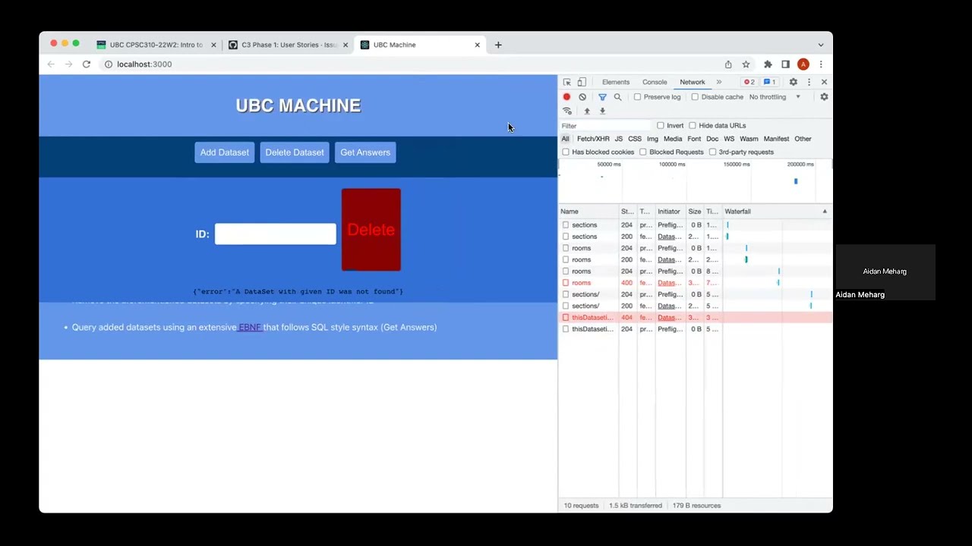Open the Chrome extensions puzzle icon

point(768,64)
